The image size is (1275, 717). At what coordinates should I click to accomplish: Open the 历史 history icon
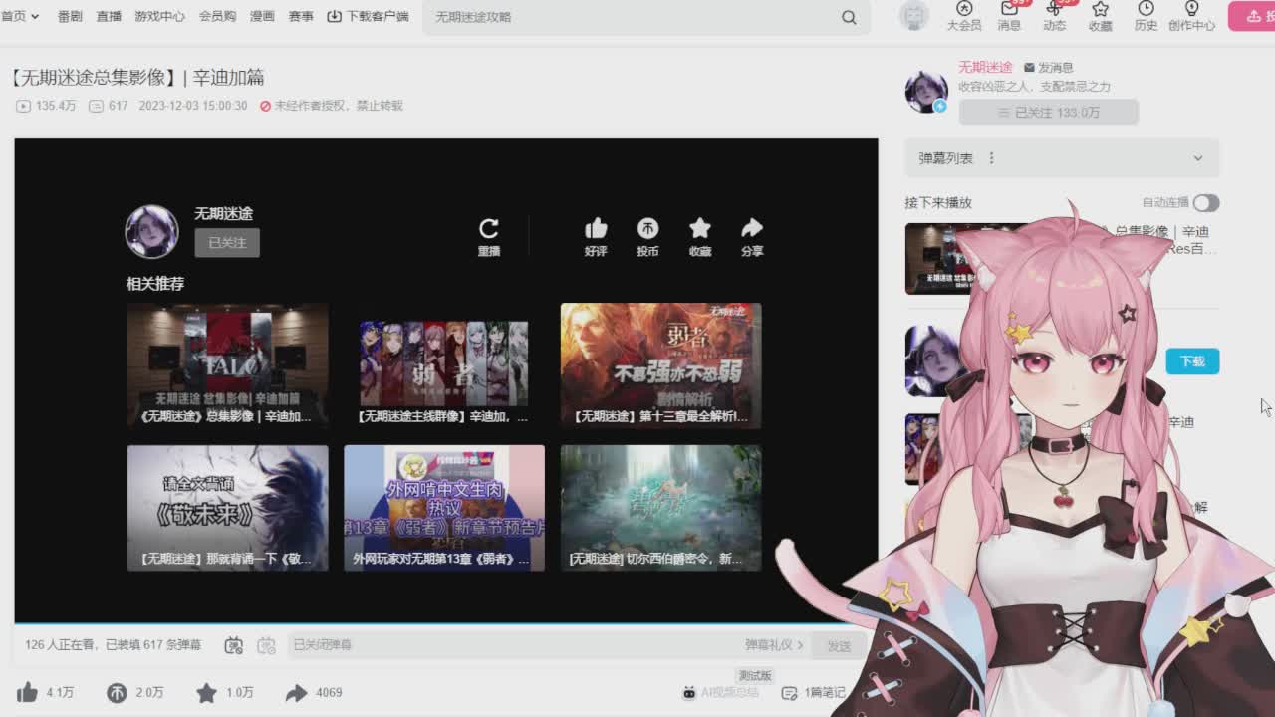pyautogui.click(x=1146, y=16)
